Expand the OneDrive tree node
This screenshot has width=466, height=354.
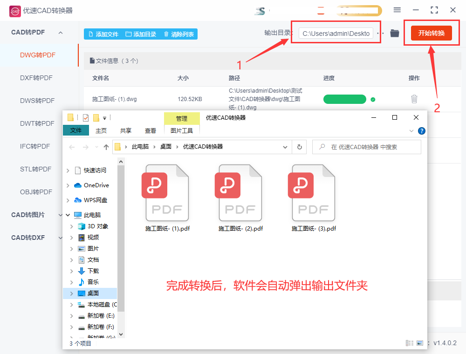[x=68, y=185]
